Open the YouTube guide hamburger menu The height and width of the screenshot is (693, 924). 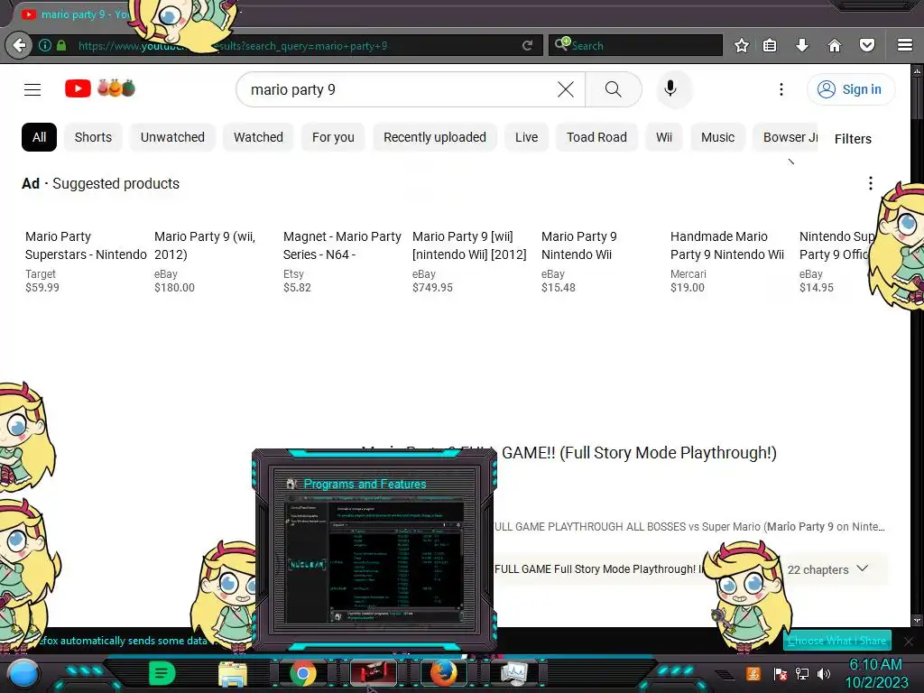click(32, 89)
